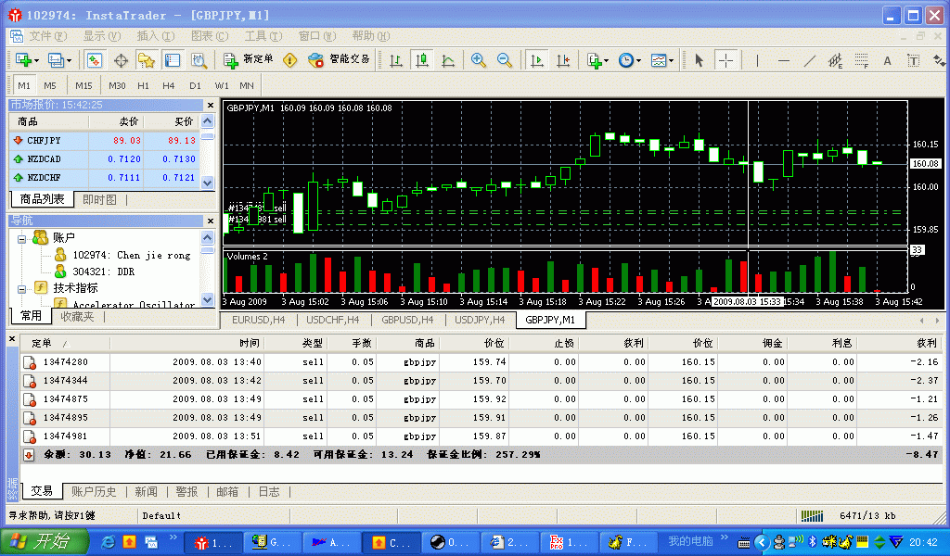Select the draw trendline tool

(809, 60)
